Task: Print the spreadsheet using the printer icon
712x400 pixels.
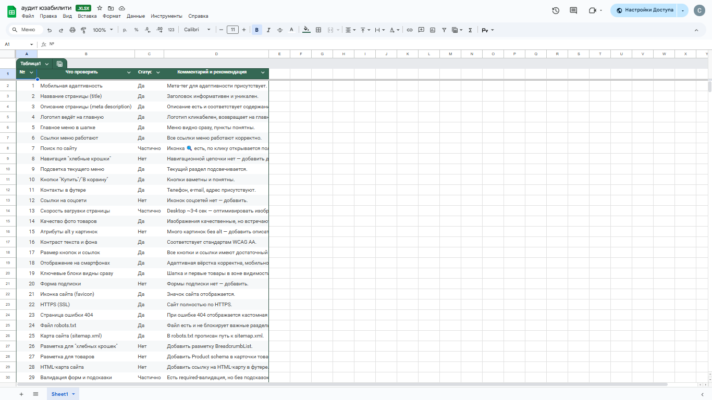Action: coord(72,30)
